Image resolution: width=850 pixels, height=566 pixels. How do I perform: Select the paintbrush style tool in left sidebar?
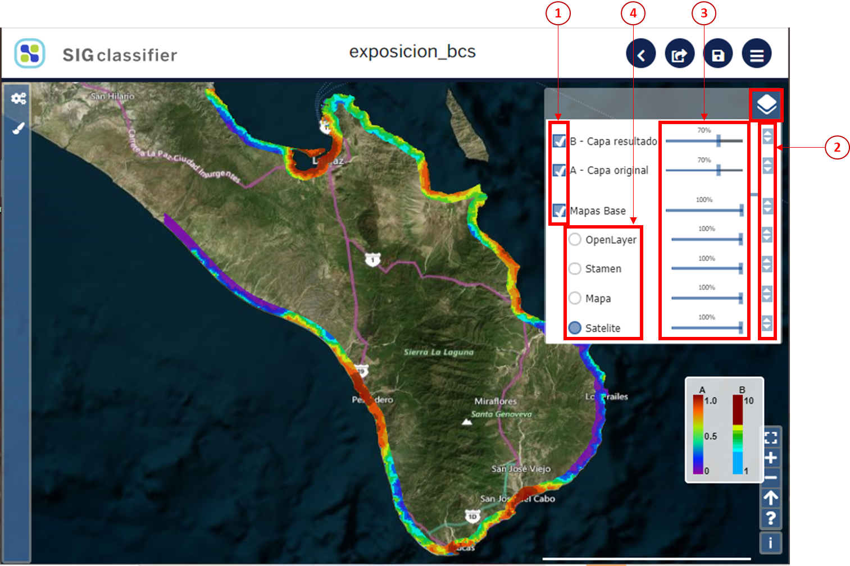pyautogui.click(x=18, y=129)
